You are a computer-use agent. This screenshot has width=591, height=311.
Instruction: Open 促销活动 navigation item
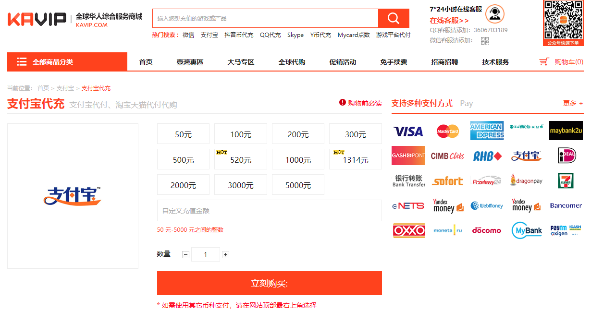pyautogui.click(x=343, y=62)
